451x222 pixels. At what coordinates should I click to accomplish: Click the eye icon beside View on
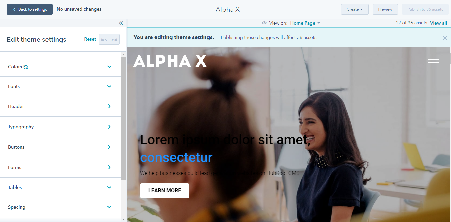coord(264,23)
